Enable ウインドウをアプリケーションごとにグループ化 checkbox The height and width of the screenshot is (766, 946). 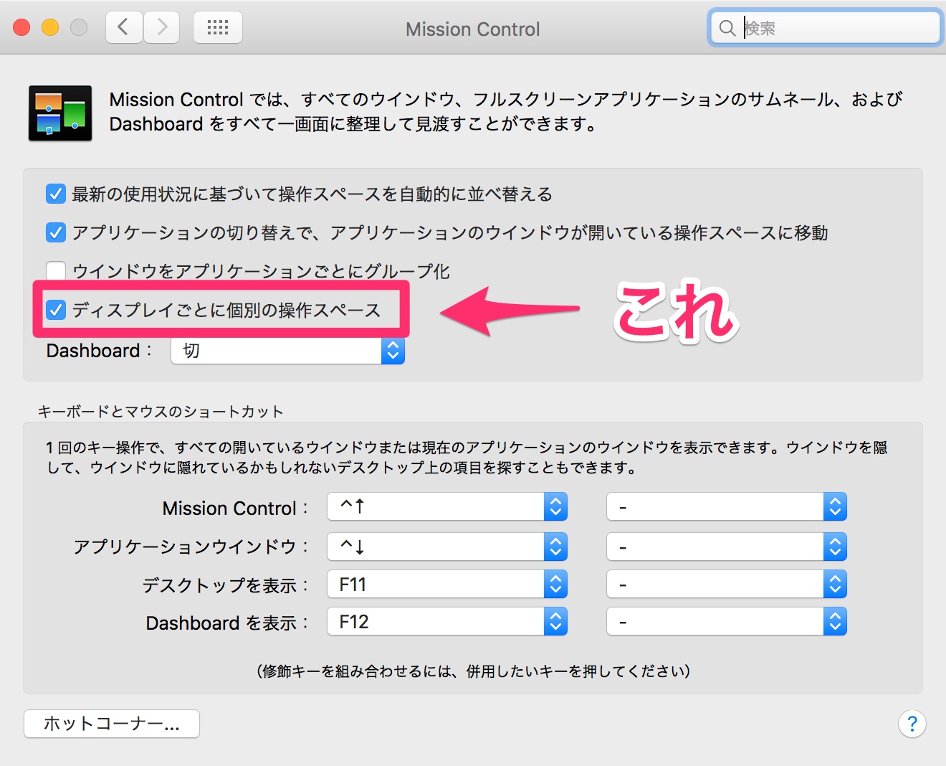[x=56, y=271]
